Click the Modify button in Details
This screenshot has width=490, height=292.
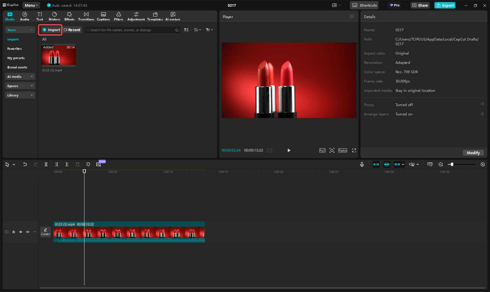click(473, 153)
